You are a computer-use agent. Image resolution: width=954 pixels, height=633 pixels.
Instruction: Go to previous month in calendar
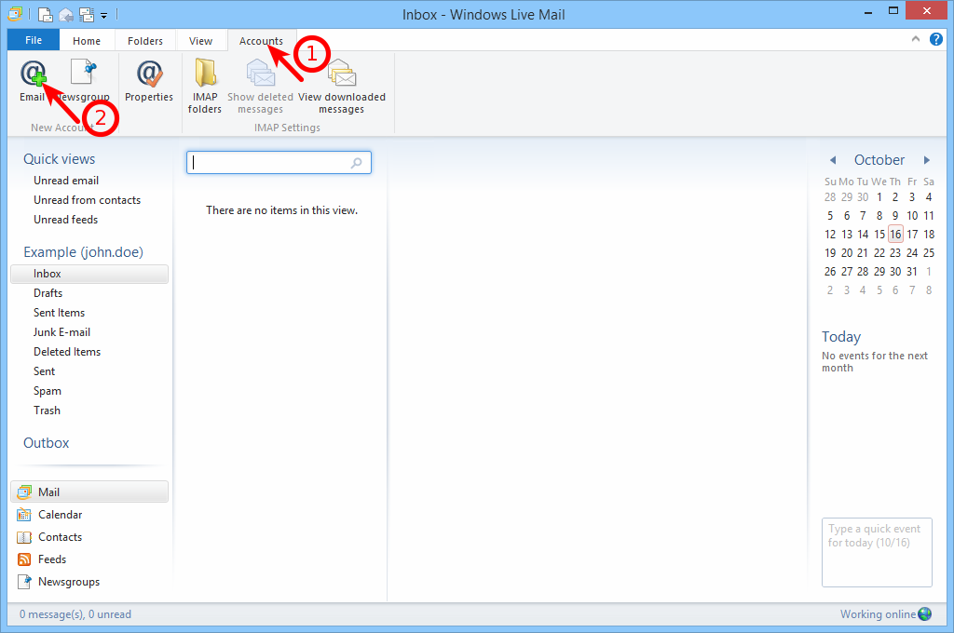coord(833,160)
